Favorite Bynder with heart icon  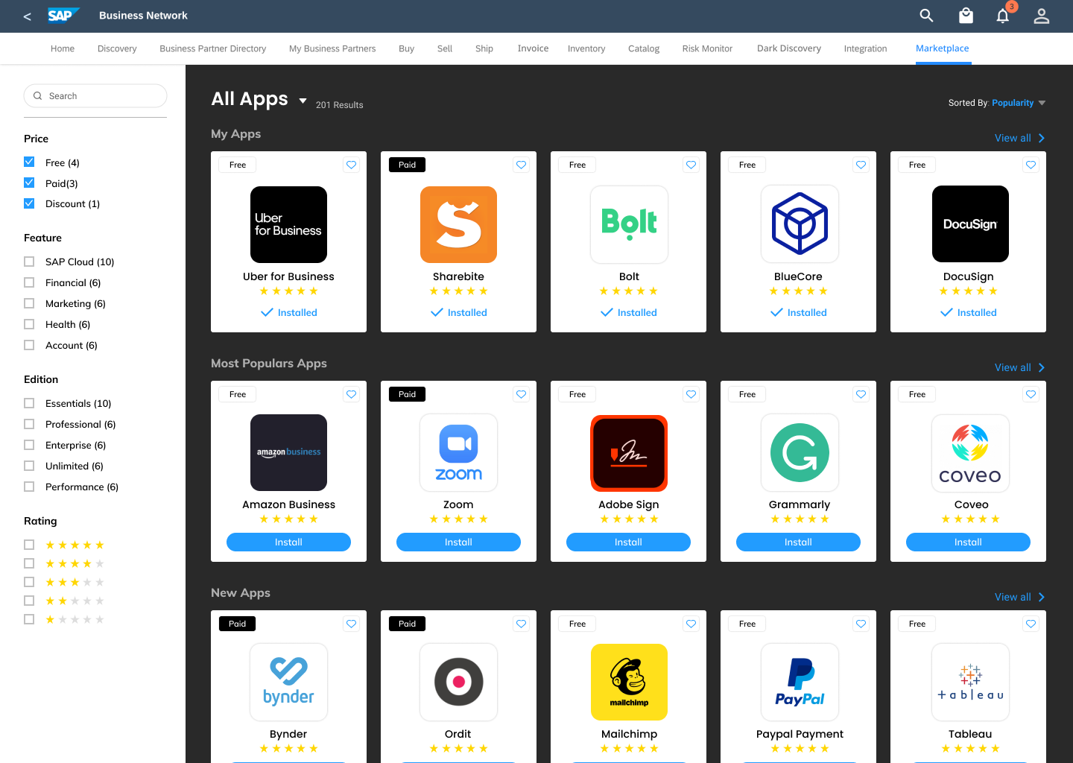[x=351, y=624]
